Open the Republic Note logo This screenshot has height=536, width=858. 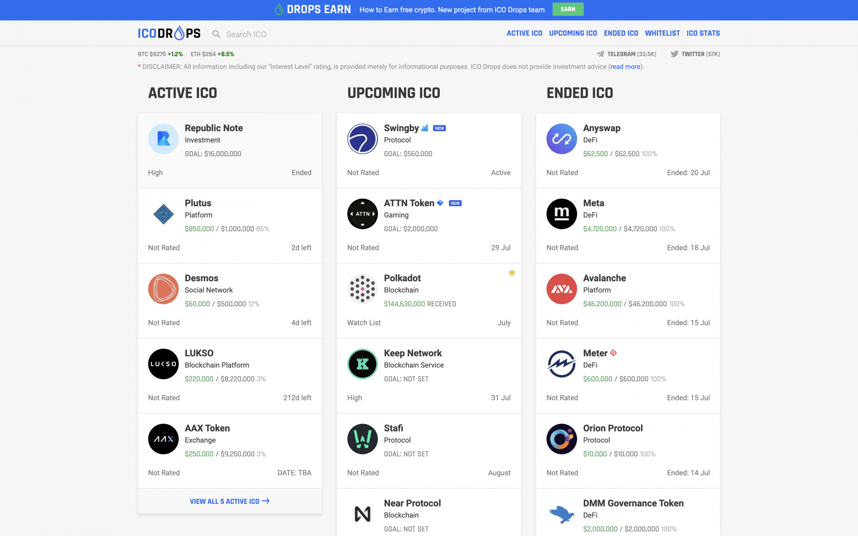point(163,139)
